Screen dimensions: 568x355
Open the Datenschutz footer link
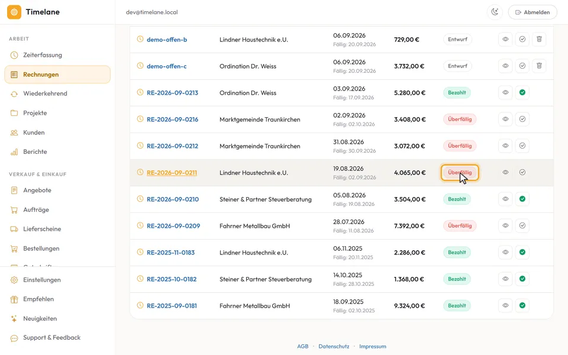(x=334, y=346)
